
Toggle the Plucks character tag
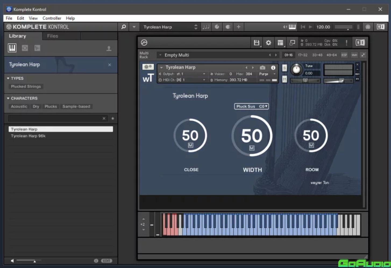coord(51,106)
